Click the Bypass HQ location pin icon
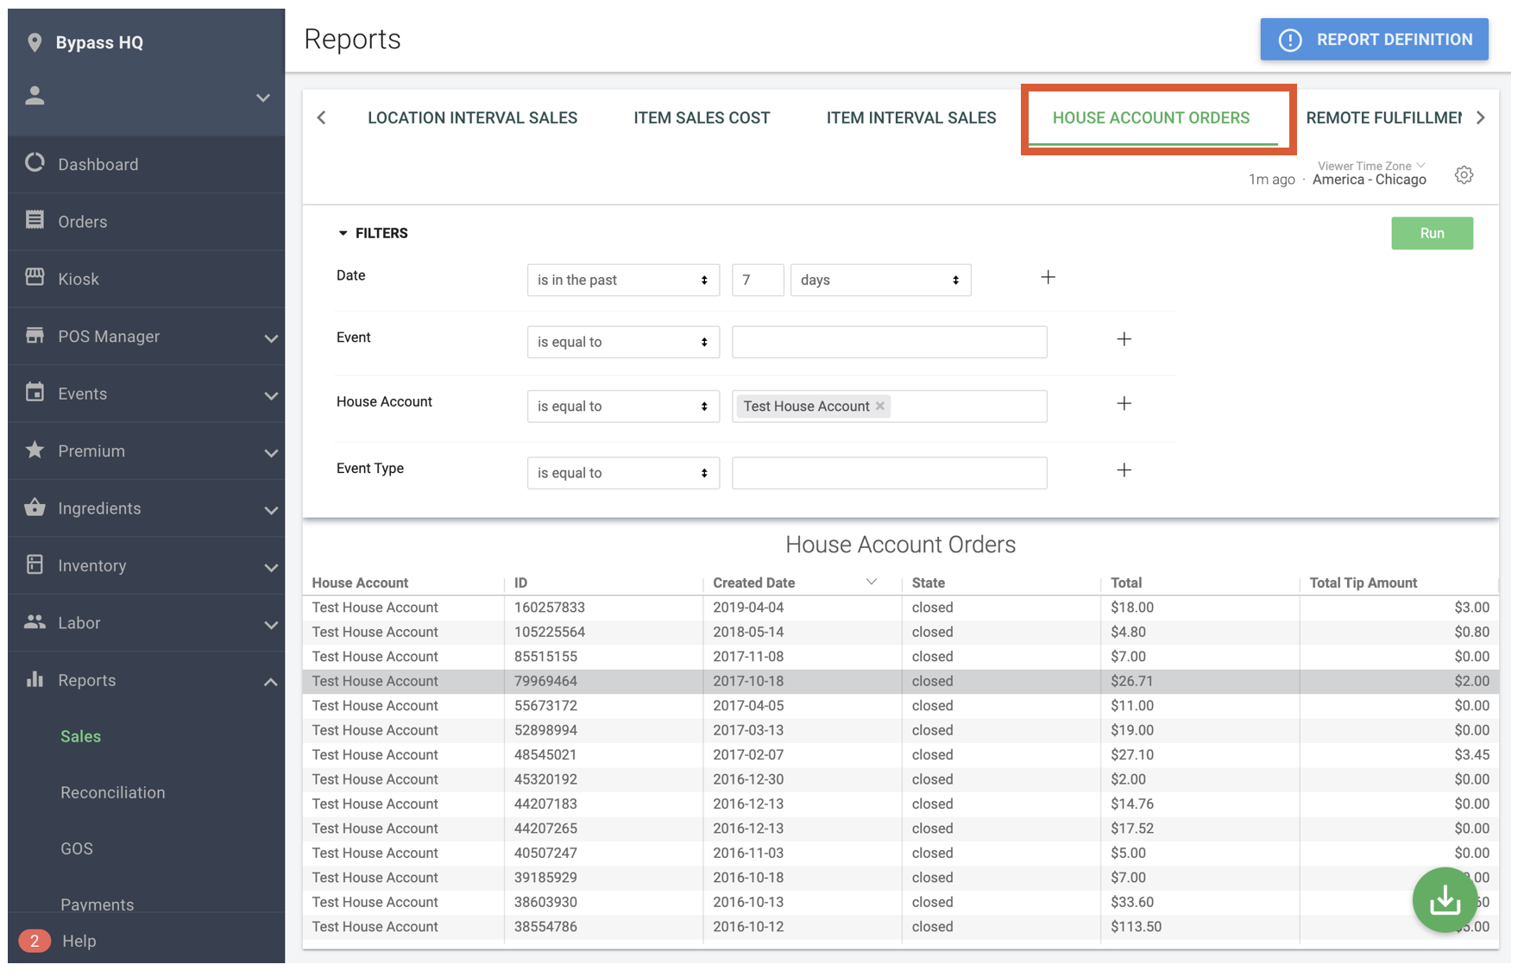1524x977 pixels. click(x=35, y=41)
